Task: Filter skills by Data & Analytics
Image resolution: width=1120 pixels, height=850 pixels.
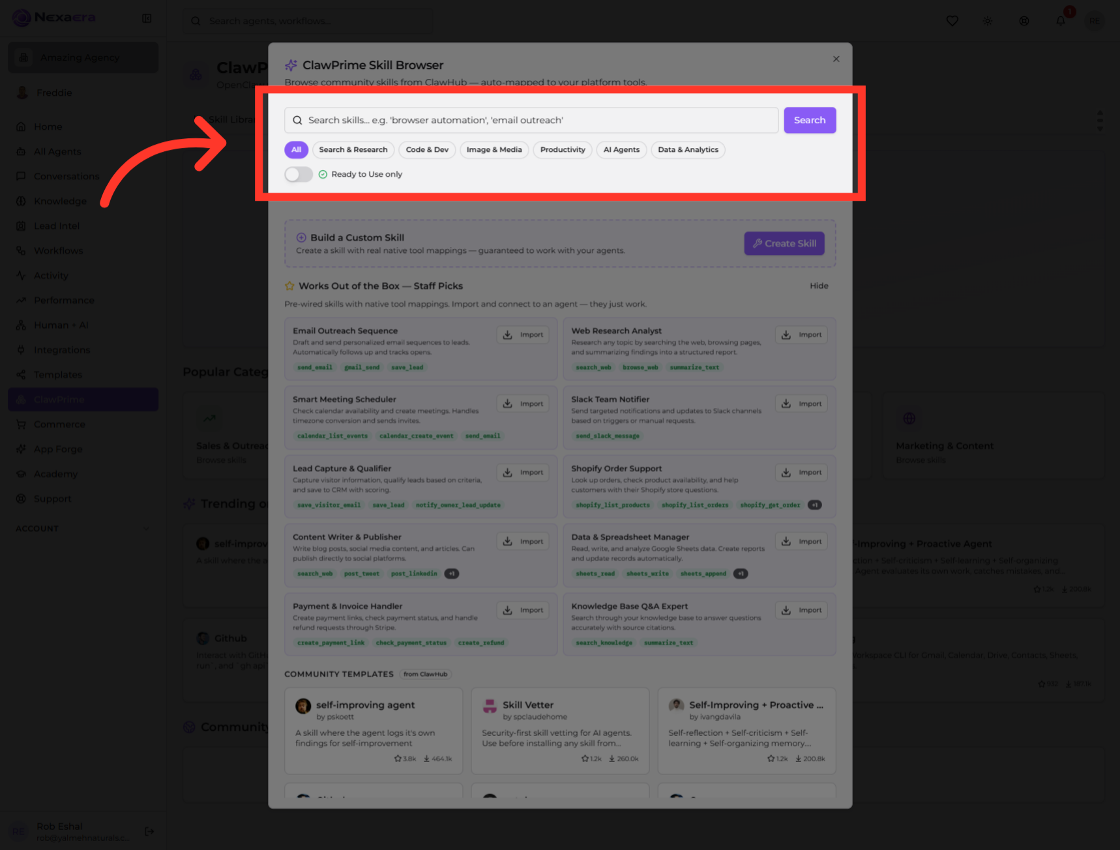Action: click(688, 150)
